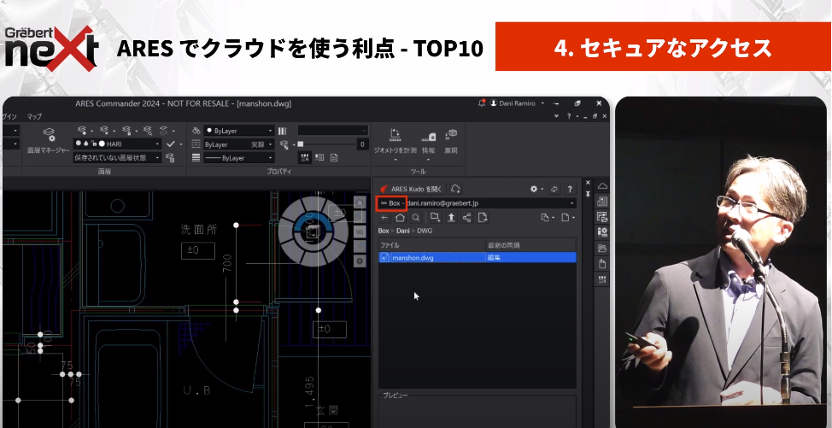Click the cloud icon in right sidebar
Screen dimensions: 832x428
(602, 186)
